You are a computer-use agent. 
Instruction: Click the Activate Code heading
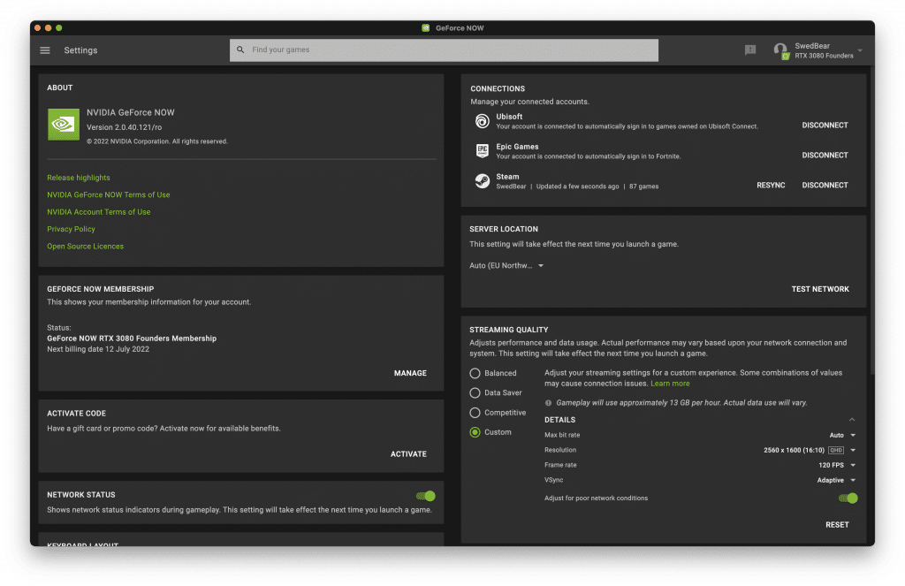click(x=76, y=414)
